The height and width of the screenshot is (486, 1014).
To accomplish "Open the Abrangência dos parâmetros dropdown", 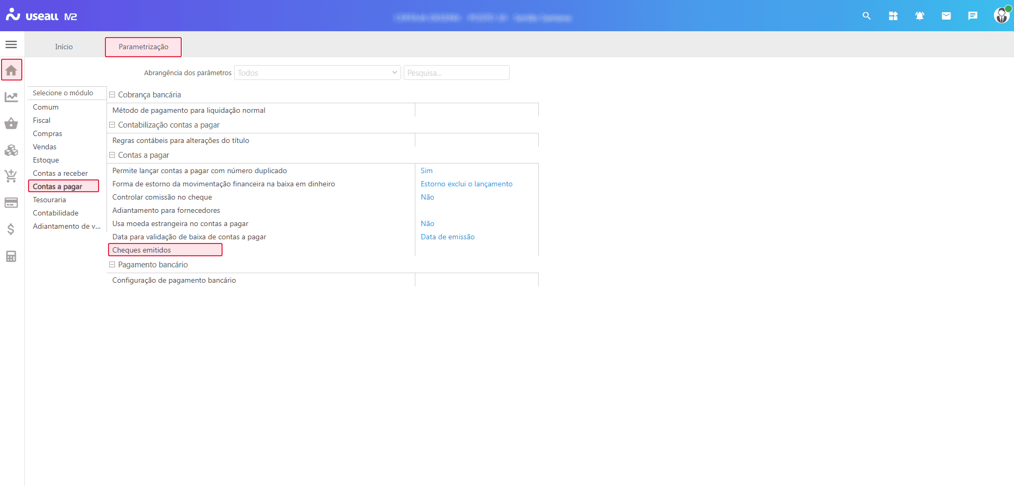I will click(317, 73).
